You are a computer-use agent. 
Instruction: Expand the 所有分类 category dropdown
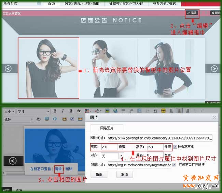pos(39,3)
